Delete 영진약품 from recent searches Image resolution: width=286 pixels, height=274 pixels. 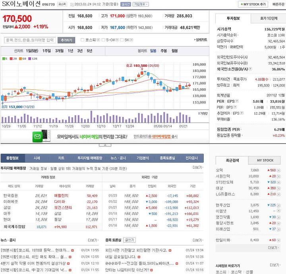coord(278,217)
